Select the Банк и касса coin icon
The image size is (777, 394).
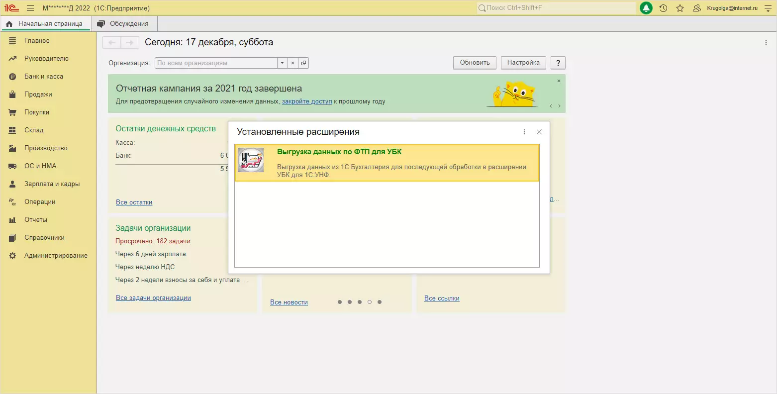[13, 77]
